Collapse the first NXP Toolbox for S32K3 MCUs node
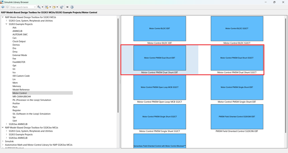Viewport: 288px width, 153px height. [x=3, y=17]
